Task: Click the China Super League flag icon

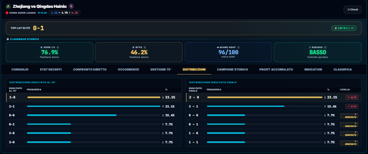Action: click(7, 13)
